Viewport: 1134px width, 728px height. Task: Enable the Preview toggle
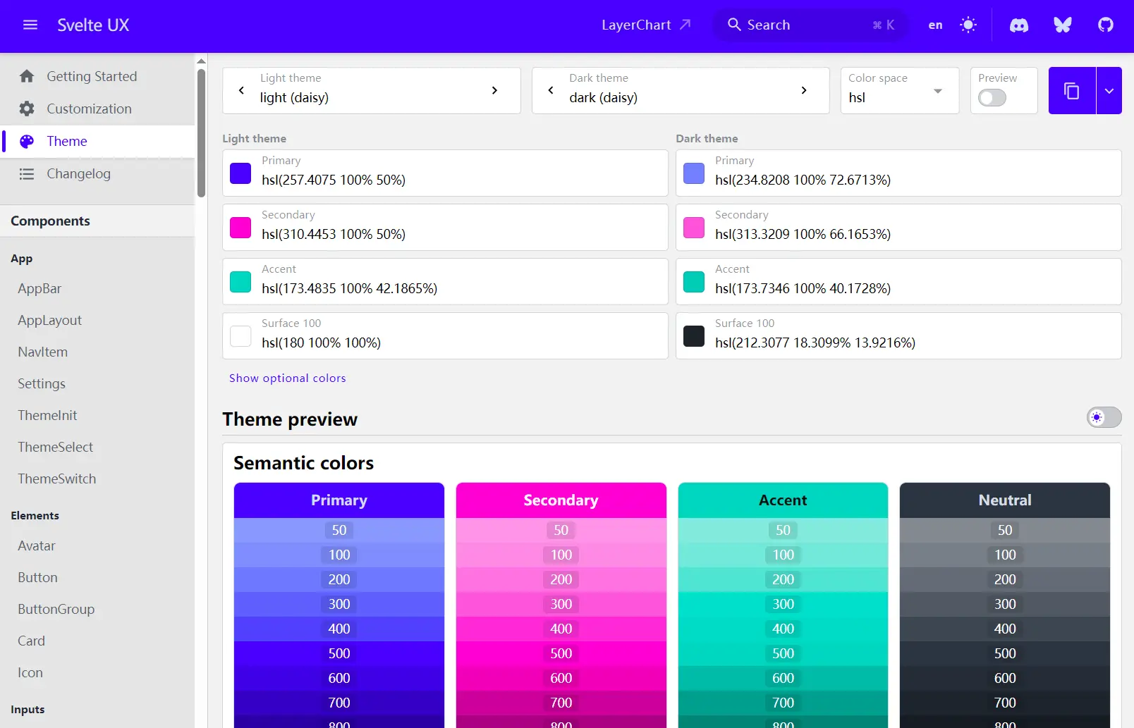pos(992,98)
